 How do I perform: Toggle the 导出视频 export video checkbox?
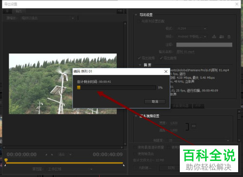pos(139,58)
